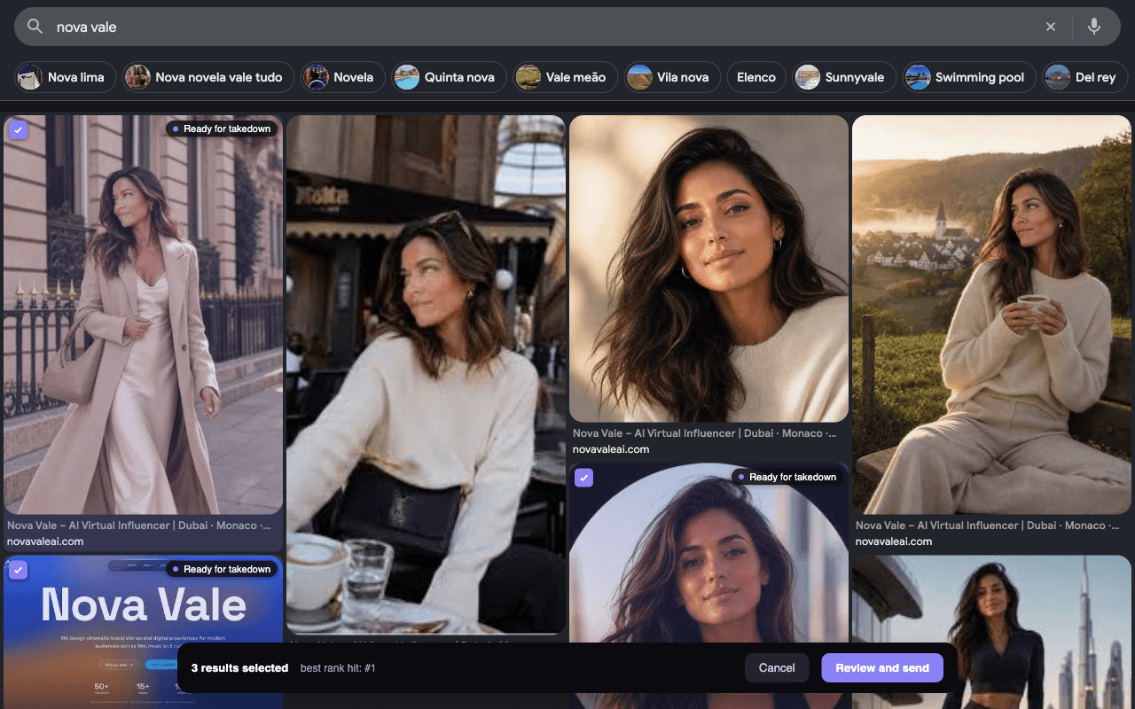1135x709 pixels.
Task: Uncheck the checkbox on the circular portrait
Action: point(583,478)
